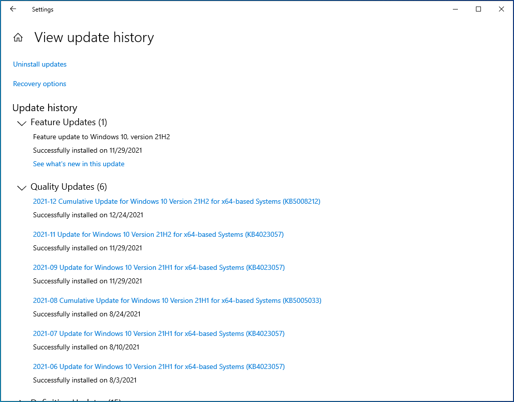This screenshot has width=514, height=402.
Task: Open Recovery options link
Action: coord(40,84)
